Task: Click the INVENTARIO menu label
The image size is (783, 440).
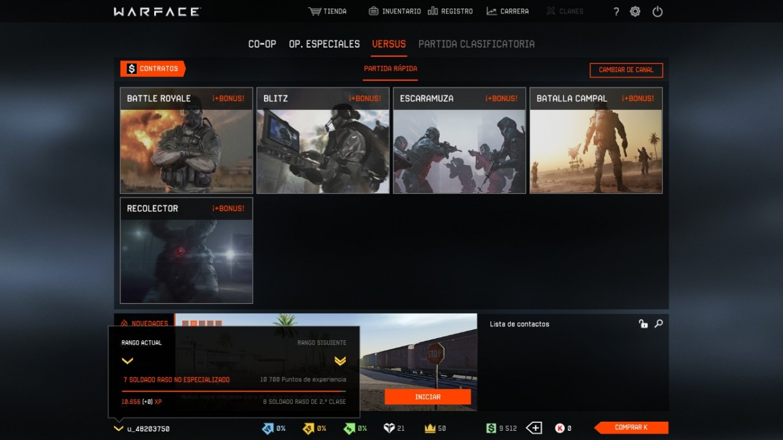Action: pyautogui.click(x=401, y=11)
